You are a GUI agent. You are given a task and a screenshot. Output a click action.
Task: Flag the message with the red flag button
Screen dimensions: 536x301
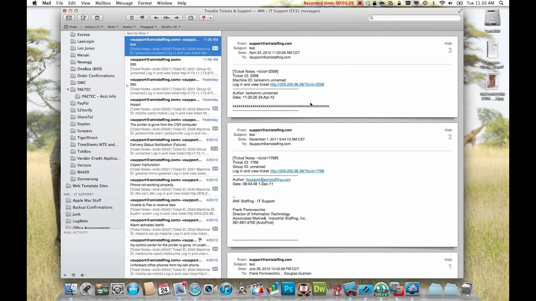[204, 18]
